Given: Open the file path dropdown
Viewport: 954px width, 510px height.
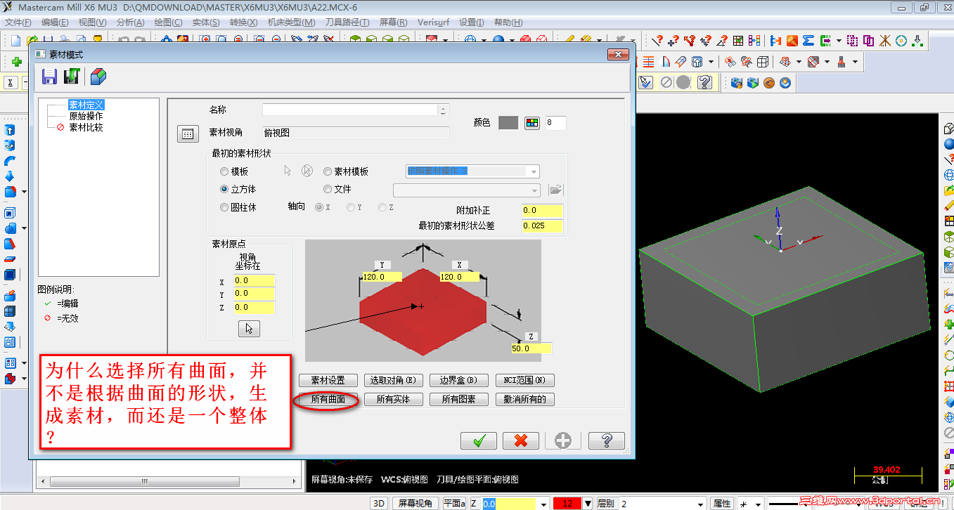Looking at the screenshot, I should pos(534,190).
